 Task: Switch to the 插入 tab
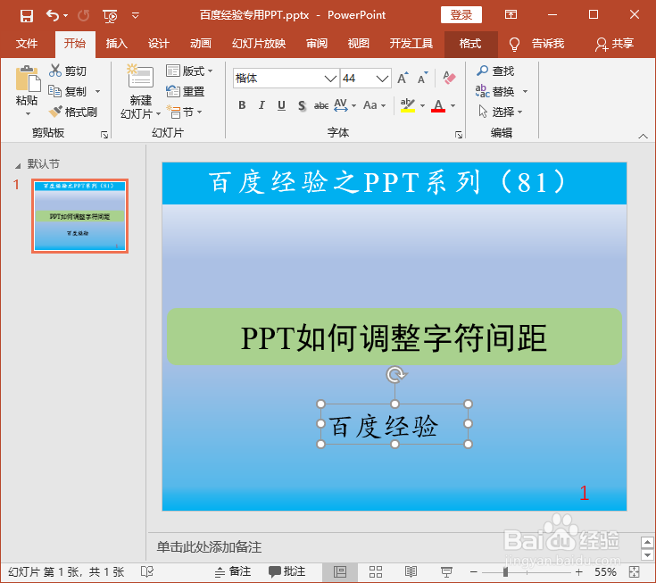pyautogui.click(x=117, y=44)
